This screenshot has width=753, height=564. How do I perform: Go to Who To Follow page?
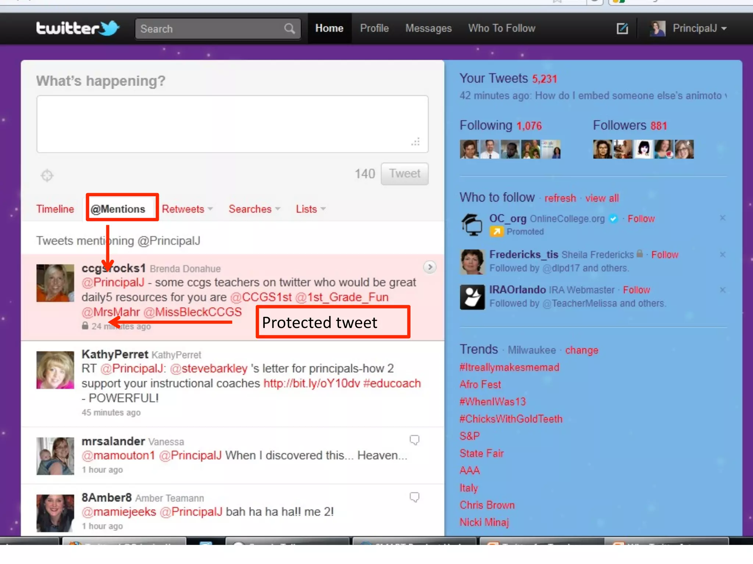(x=502, y=28)
